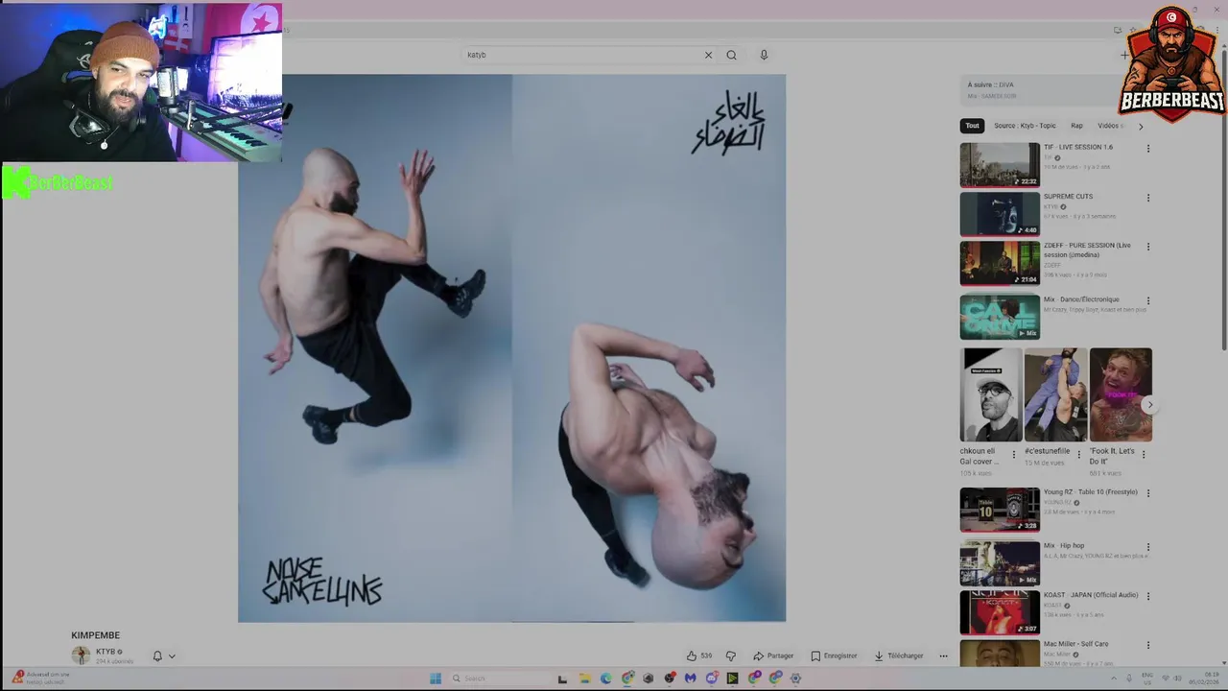Click the Télécharger download button
The height and width of the screenshot is (691, 1228).
pyautogui.click(x=898, y=655)
